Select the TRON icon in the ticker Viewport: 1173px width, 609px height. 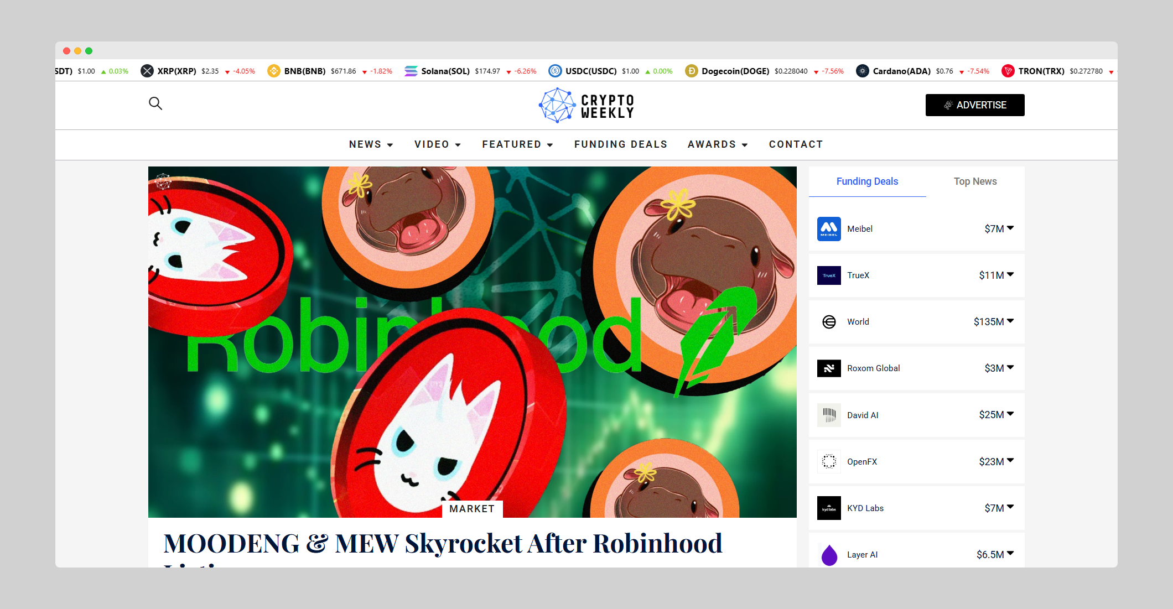[x=1008, y=71]
